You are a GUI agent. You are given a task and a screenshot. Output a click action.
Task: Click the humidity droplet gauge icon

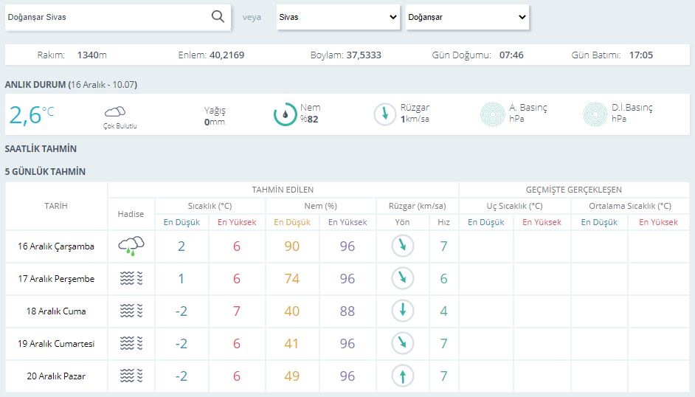coord(286,114)
